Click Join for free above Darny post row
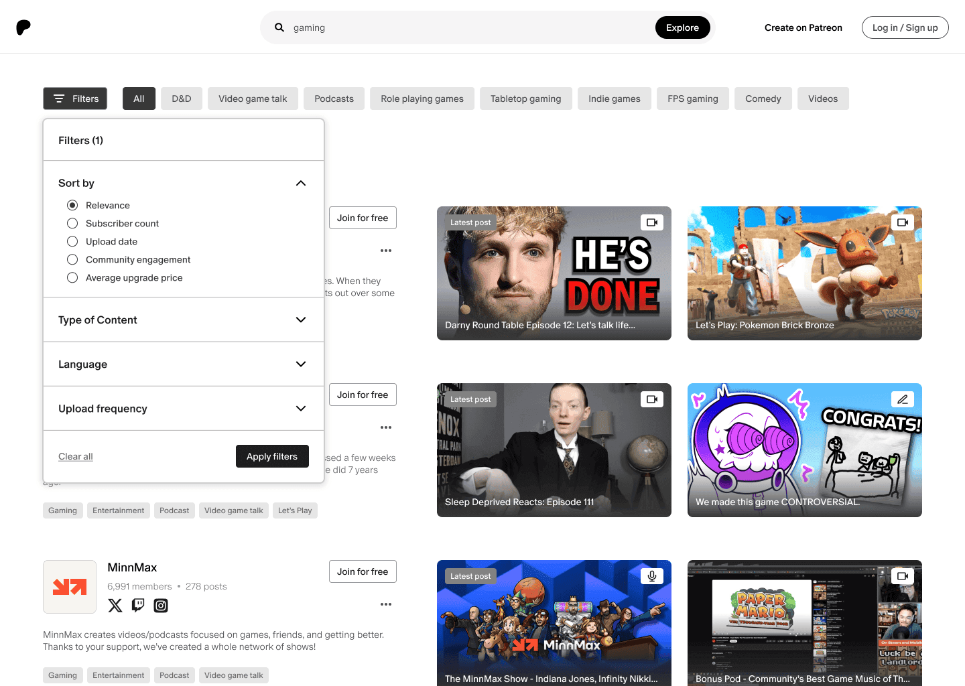This screenshot has width=965, height=686. coord(363,218)
